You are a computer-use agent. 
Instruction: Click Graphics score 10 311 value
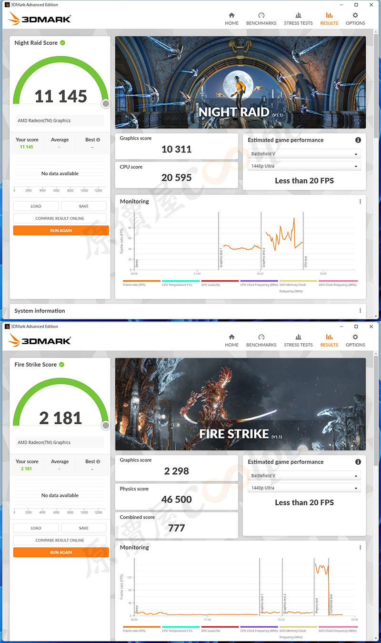click(x=176, y=149)
